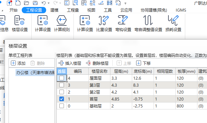
Task: Click the 基础层 name cell
Action: click(100, 106)
